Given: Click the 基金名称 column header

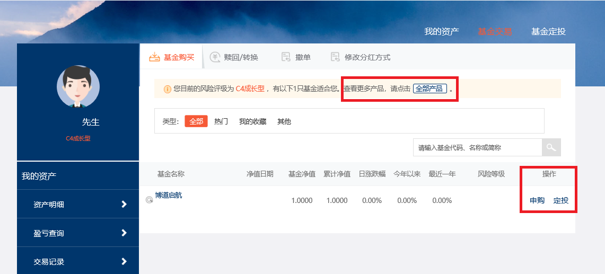Looking at the screenshot, I should [x=171, y=174].
